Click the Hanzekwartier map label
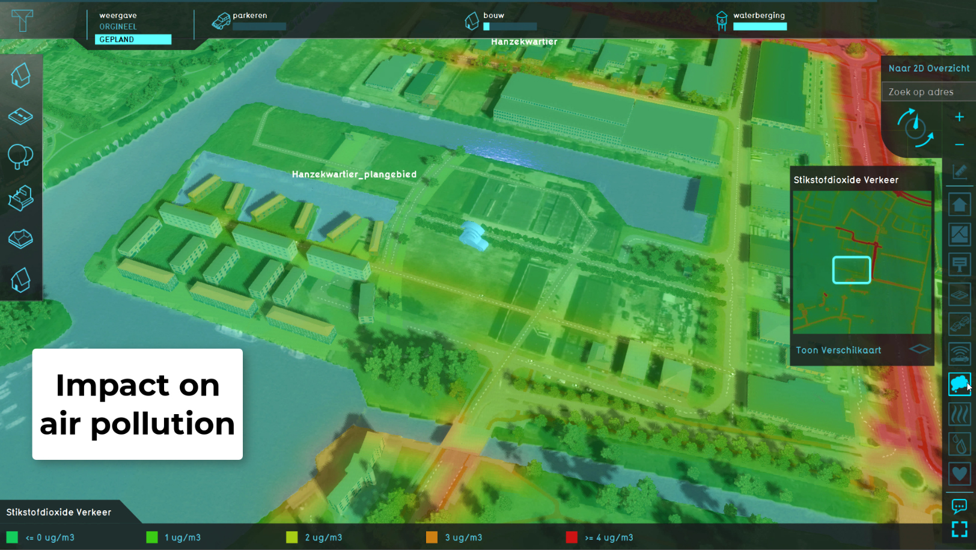 pyautogui.click(x=524, y=41)
